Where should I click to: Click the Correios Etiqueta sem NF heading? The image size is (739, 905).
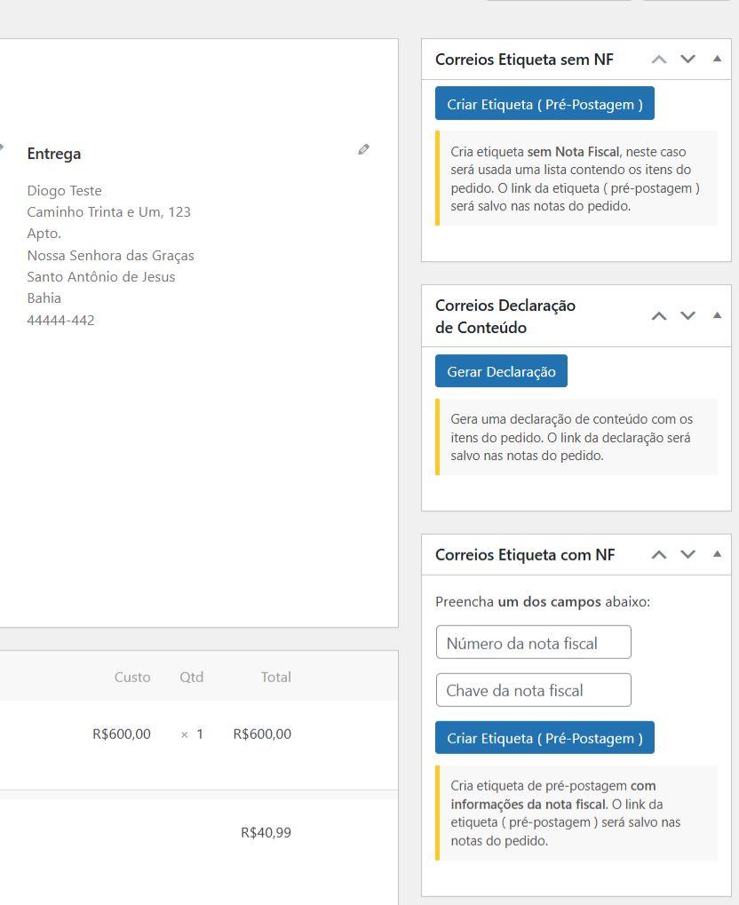point(524,60)
